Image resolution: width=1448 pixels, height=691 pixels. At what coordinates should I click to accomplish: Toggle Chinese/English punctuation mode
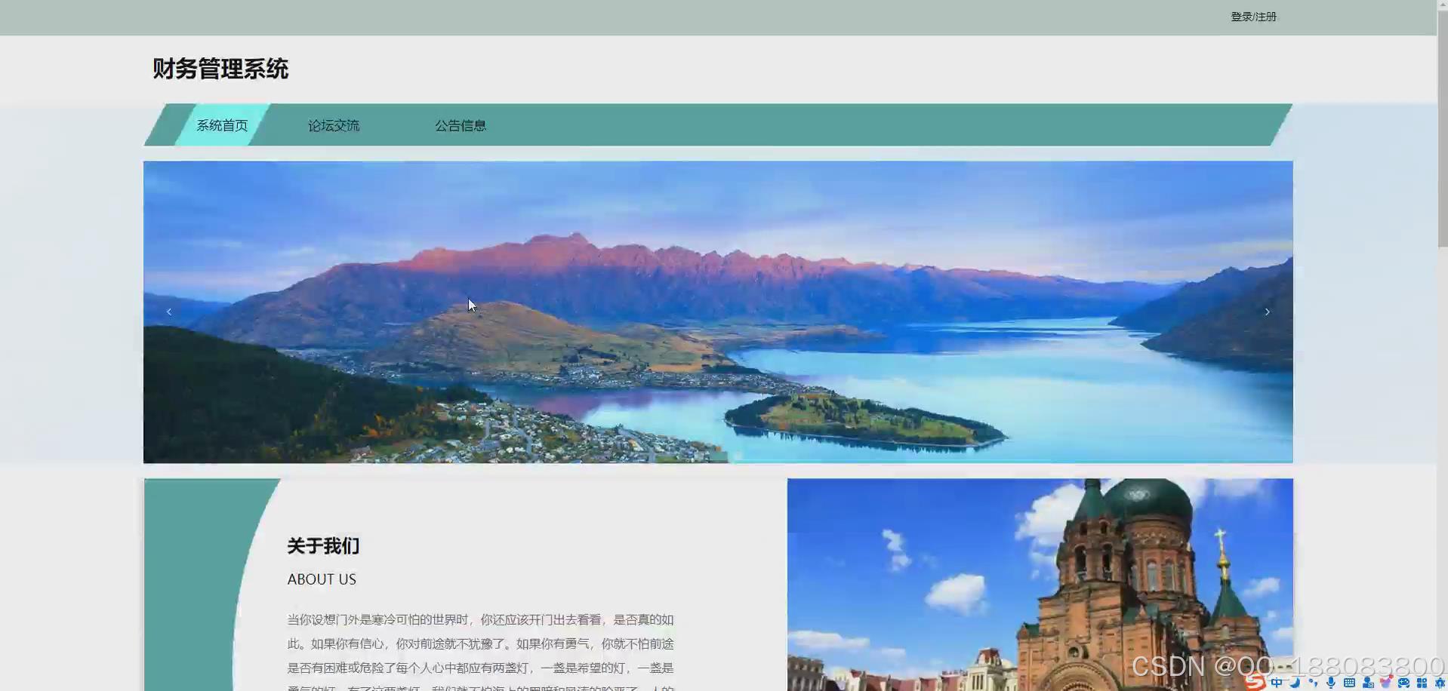1314,682
